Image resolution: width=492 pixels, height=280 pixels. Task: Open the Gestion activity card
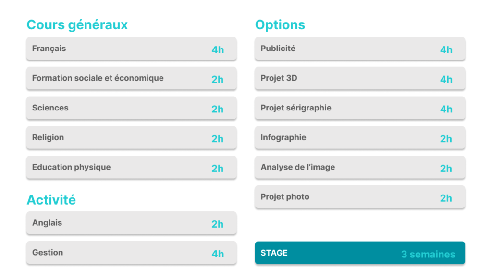pyautogui.click(x=132, y=253)
